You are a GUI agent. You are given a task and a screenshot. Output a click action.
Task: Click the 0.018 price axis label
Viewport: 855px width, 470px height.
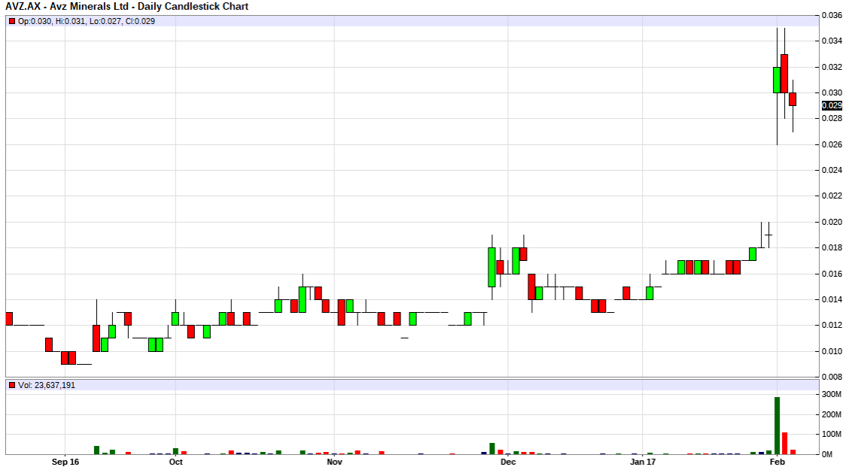click(832, 247)
